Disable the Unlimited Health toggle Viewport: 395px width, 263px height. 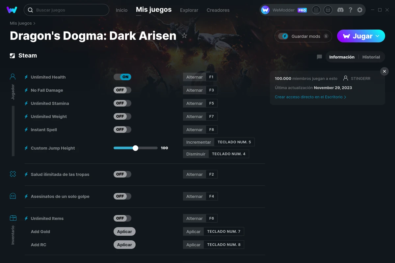122,77
